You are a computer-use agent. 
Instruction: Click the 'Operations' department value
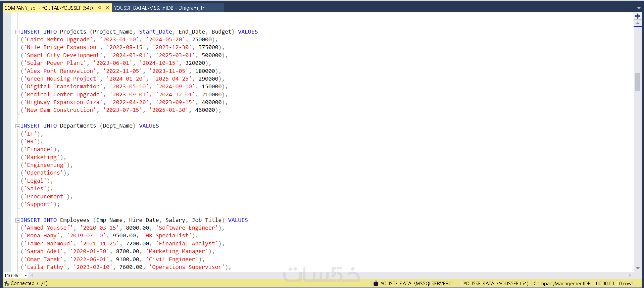43,173
